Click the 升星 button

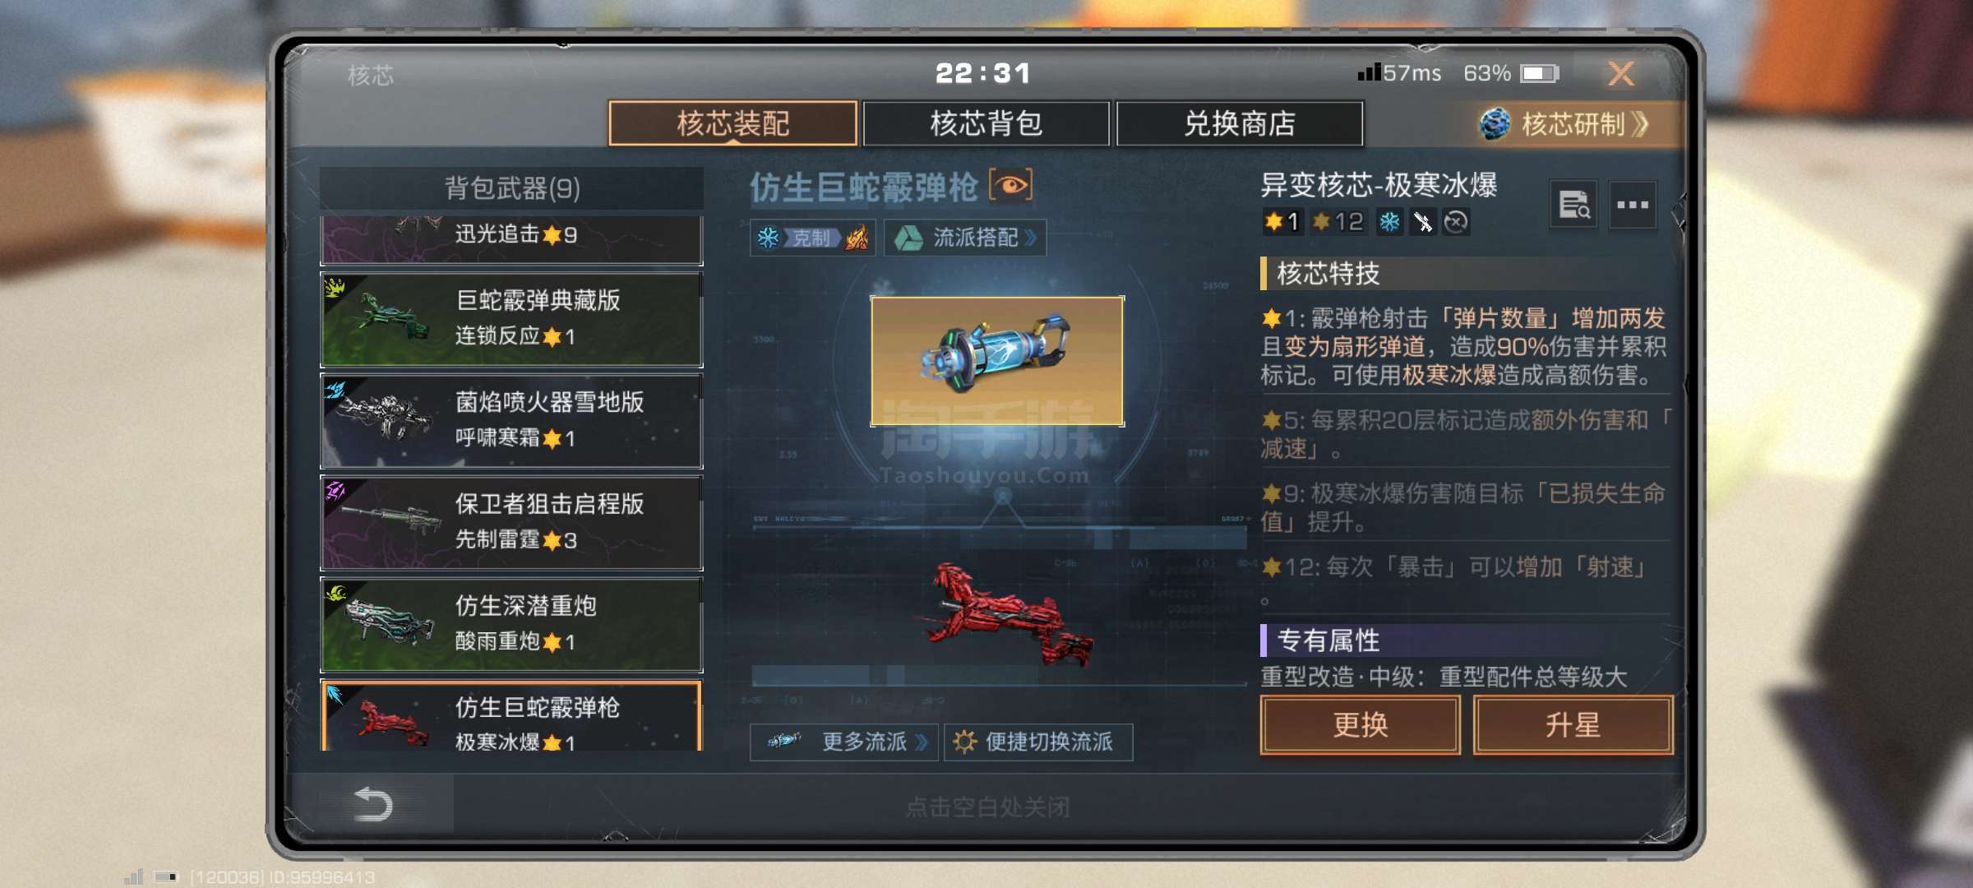pyautogui.click(x=1573, y=725)
